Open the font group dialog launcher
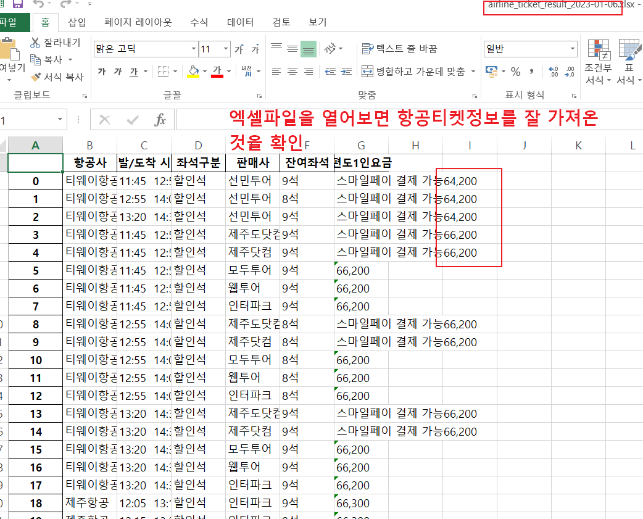Image resolution: width=643 pixels, height=519 pixels. point(260,96)
